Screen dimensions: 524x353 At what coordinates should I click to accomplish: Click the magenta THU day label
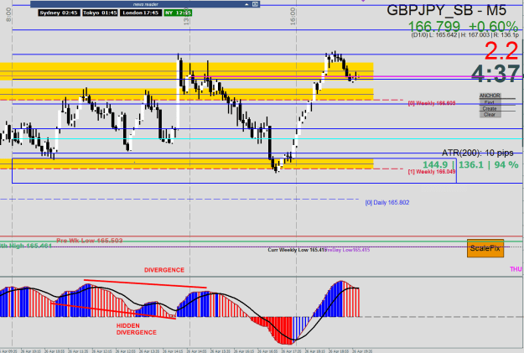(516, 269)
